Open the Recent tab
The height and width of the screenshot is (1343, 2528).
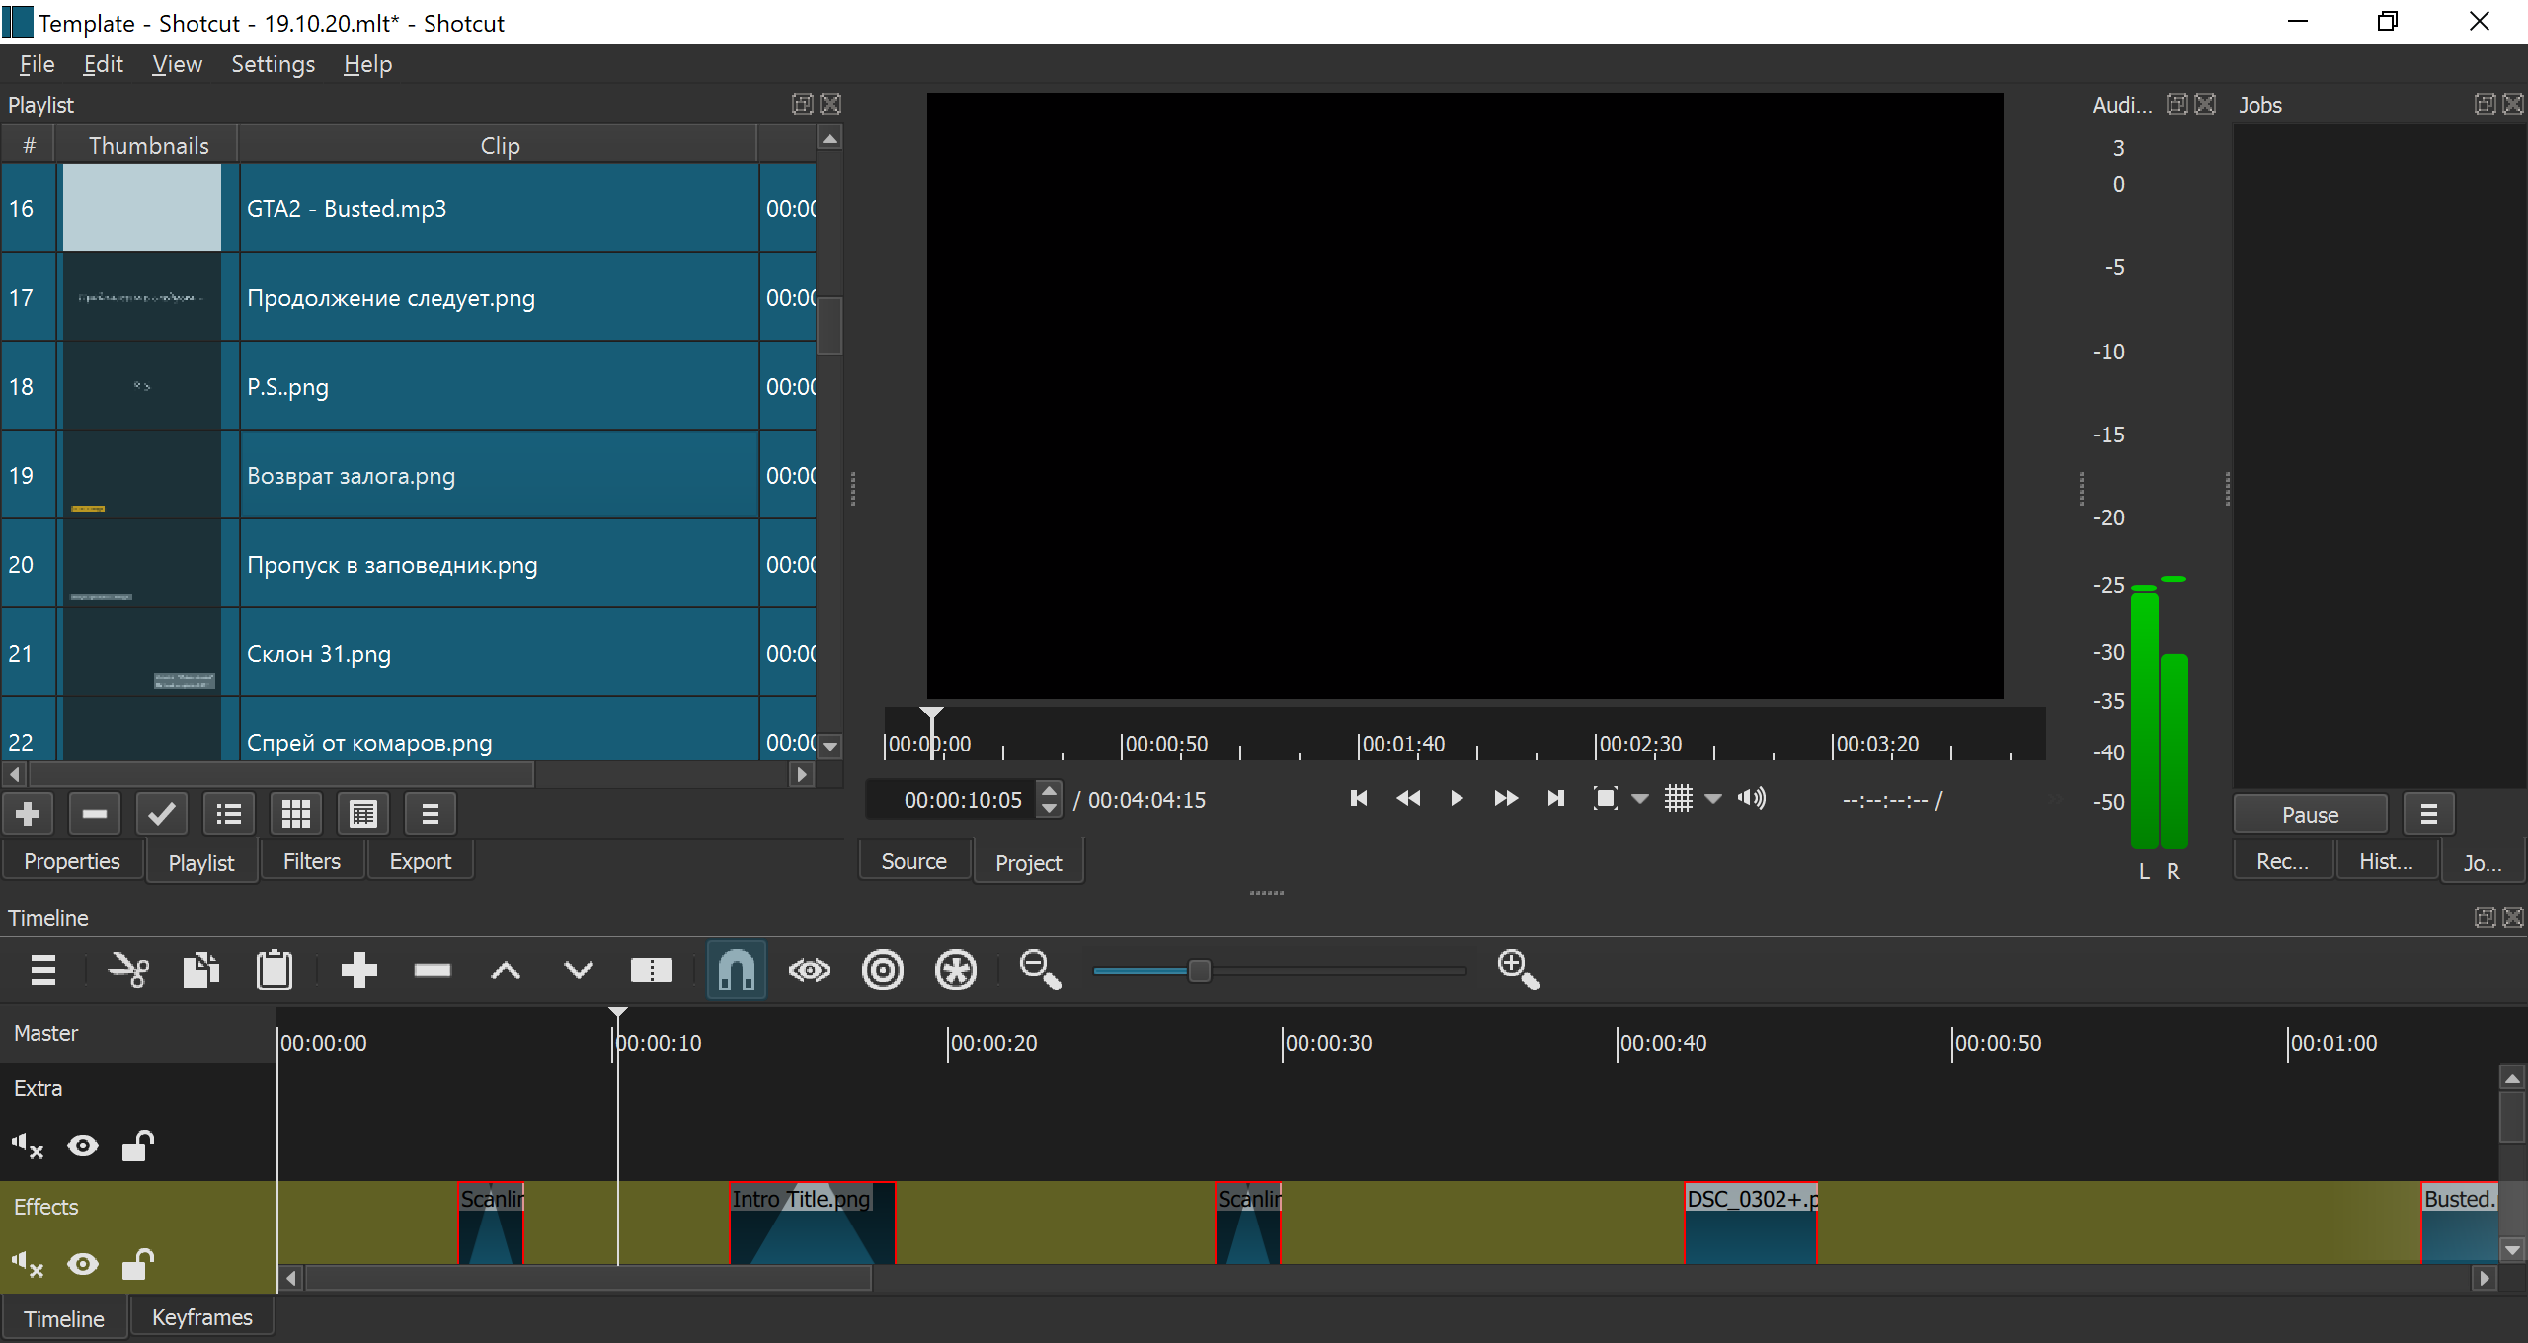click(2283, 861)
